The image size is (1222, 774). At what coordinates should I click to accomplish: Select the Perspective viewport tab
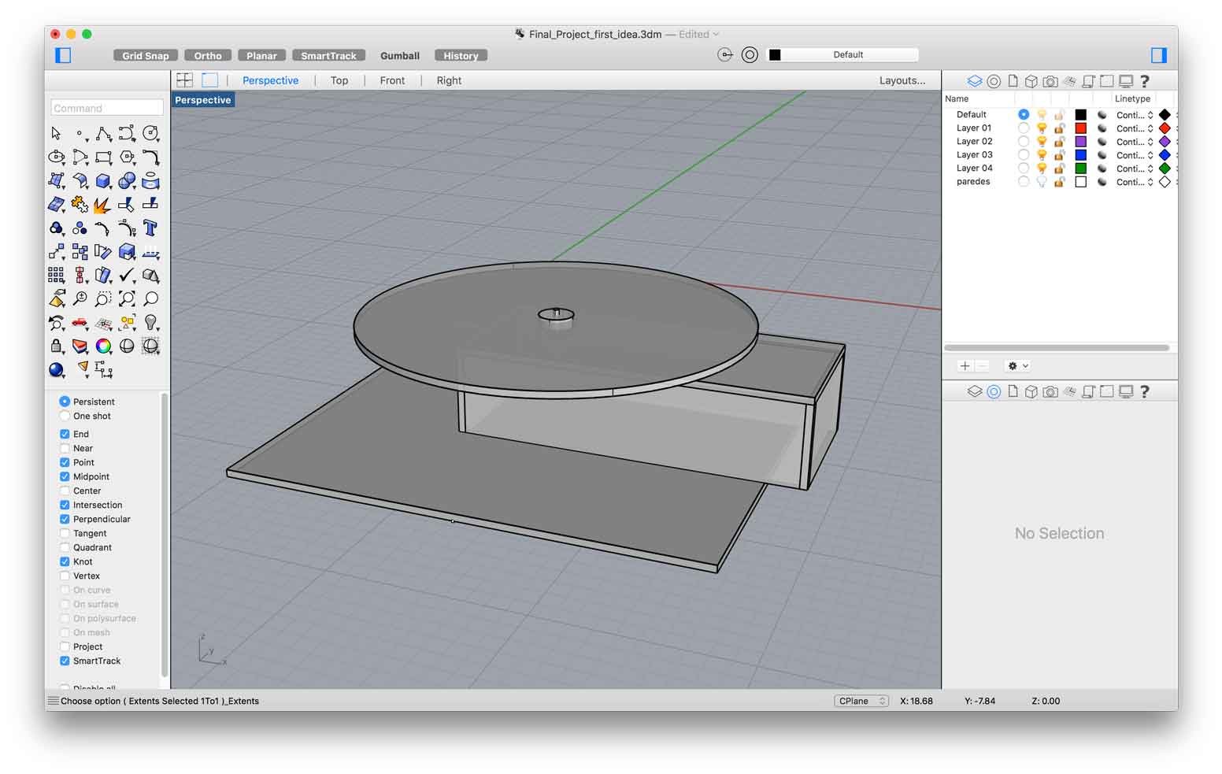[270, 80]
